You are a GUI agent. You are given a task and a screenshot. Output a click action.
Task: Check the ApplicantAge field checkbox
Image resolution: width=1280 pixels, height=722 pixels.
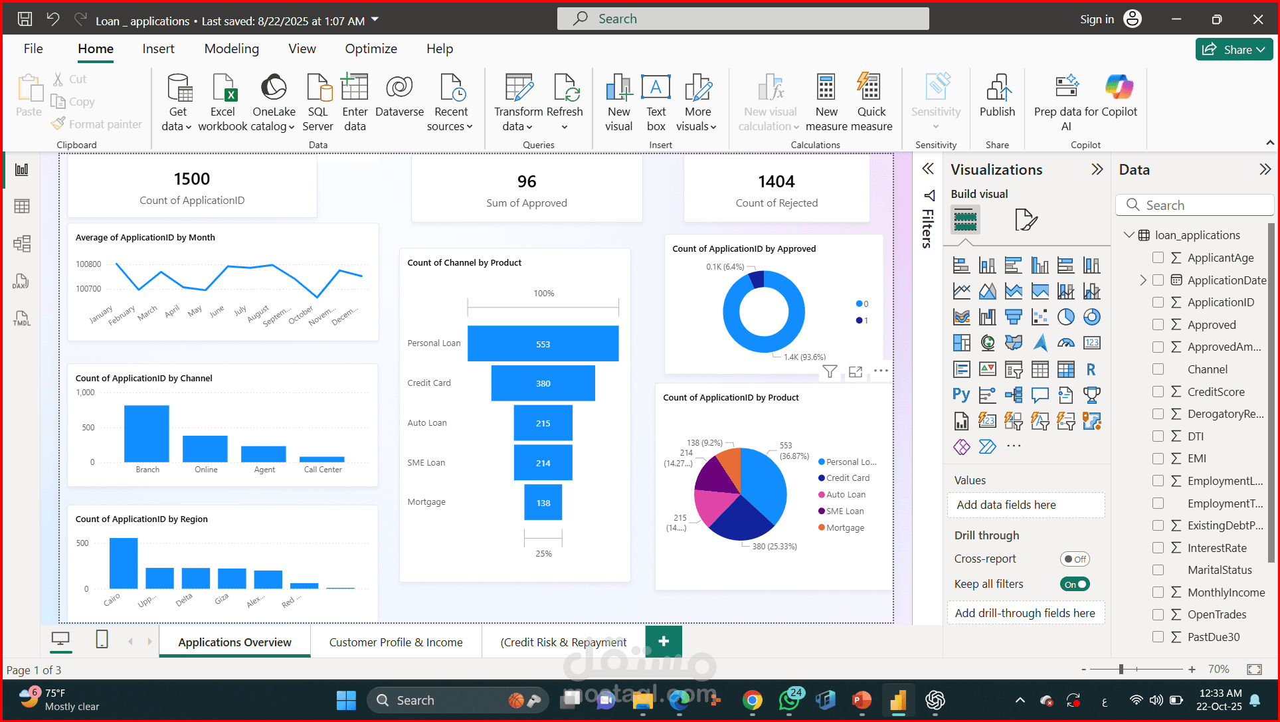coord(1158,258)
